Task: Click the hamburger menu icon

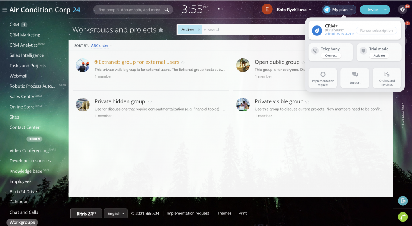Action: 5,10
